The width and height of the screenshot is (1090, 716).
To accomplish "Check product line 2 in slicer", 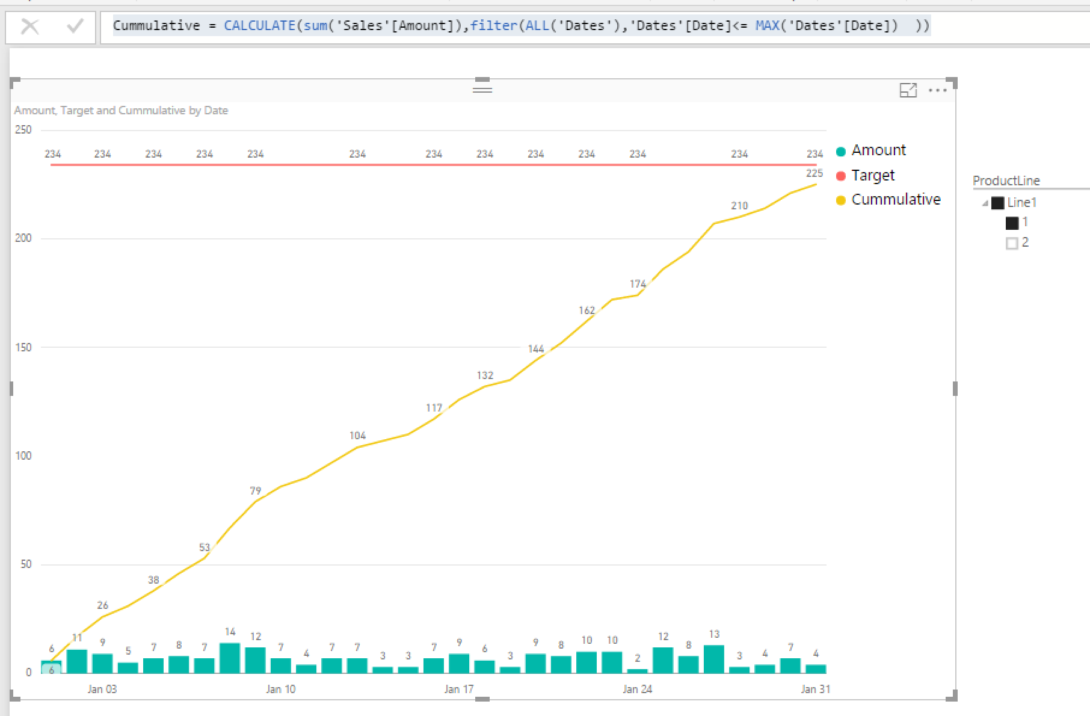I will click(1012, 243).
